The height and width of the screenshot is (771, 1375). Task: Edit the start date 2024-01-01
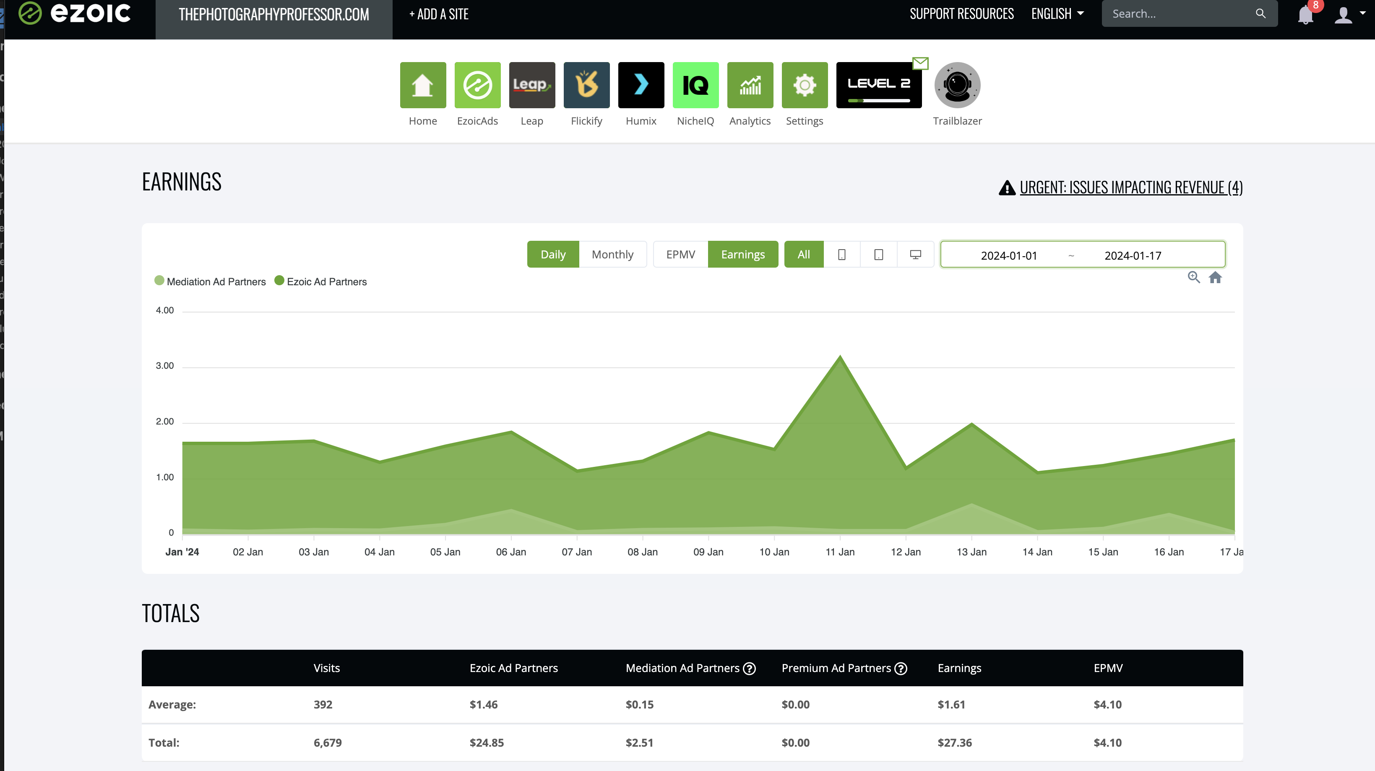click(x=1008, y=255)
